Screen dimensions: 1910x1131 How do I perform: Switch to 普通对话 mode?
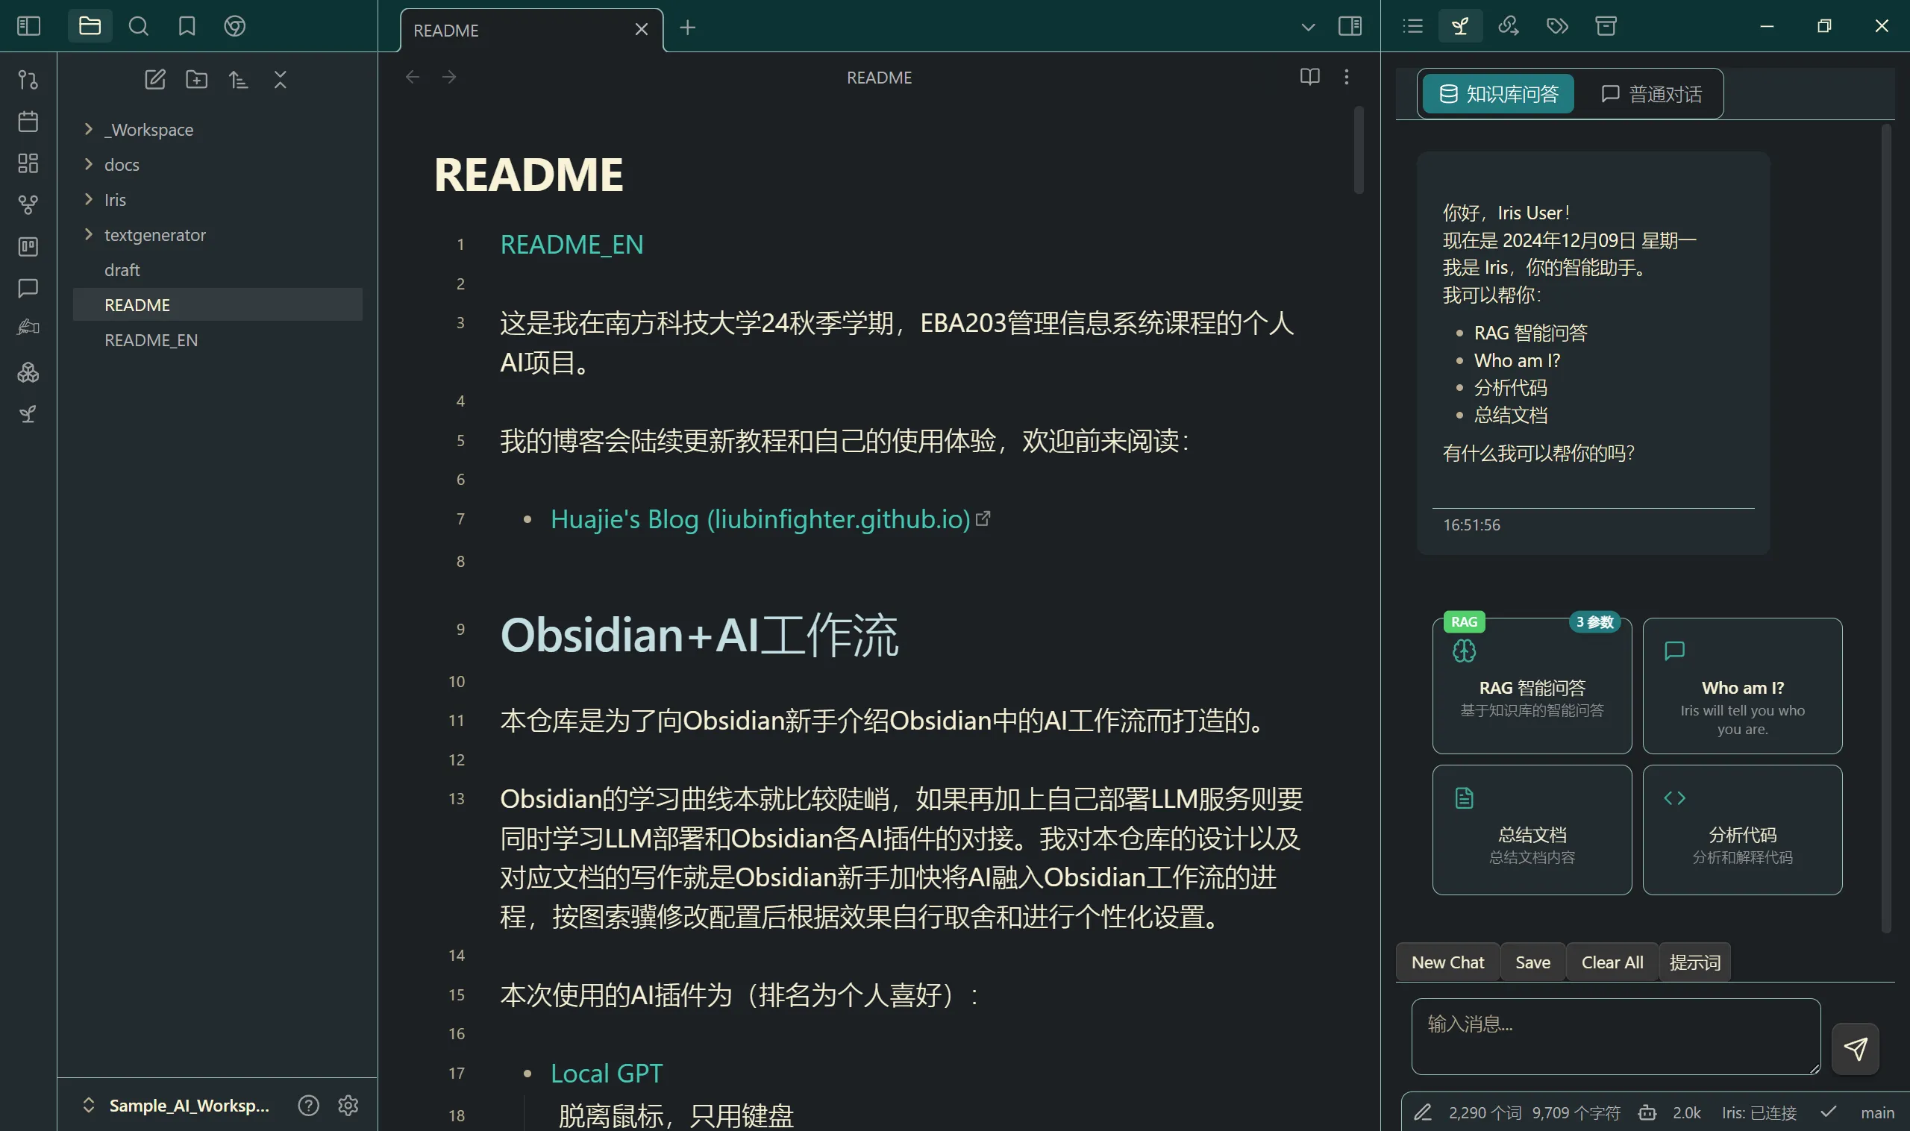[1652, 94]
